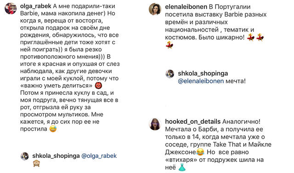This screenshot has height=173, width=294.
Task: Click the see-no-evil monkey emoji
Action: [x=36, y=164]
